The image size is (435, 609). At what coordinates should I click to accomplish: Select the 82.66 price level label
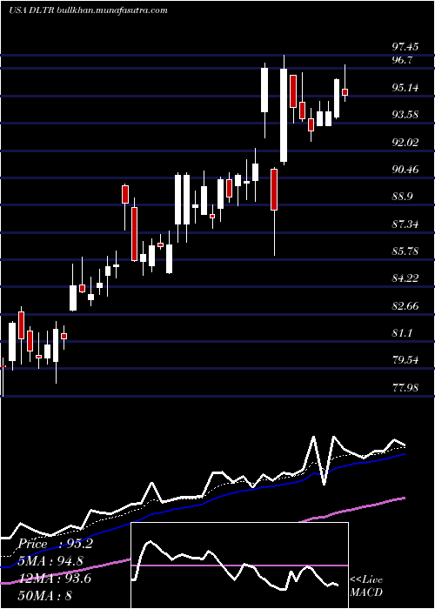point(405,306)
